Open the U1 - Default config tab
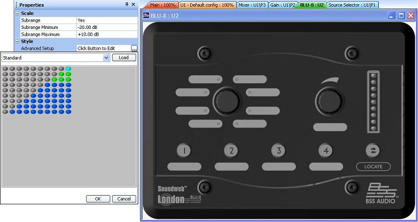The width and height of the screenshot is (418, 222). pos(207,5)
